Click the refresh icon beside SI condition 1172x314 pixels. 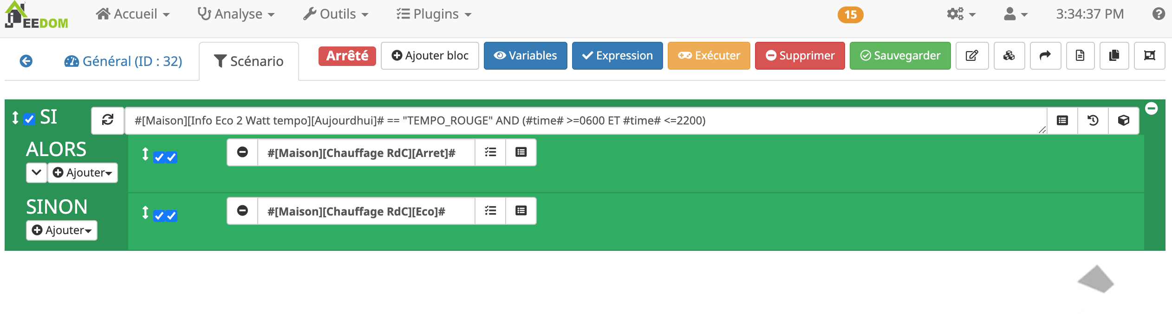108,120
